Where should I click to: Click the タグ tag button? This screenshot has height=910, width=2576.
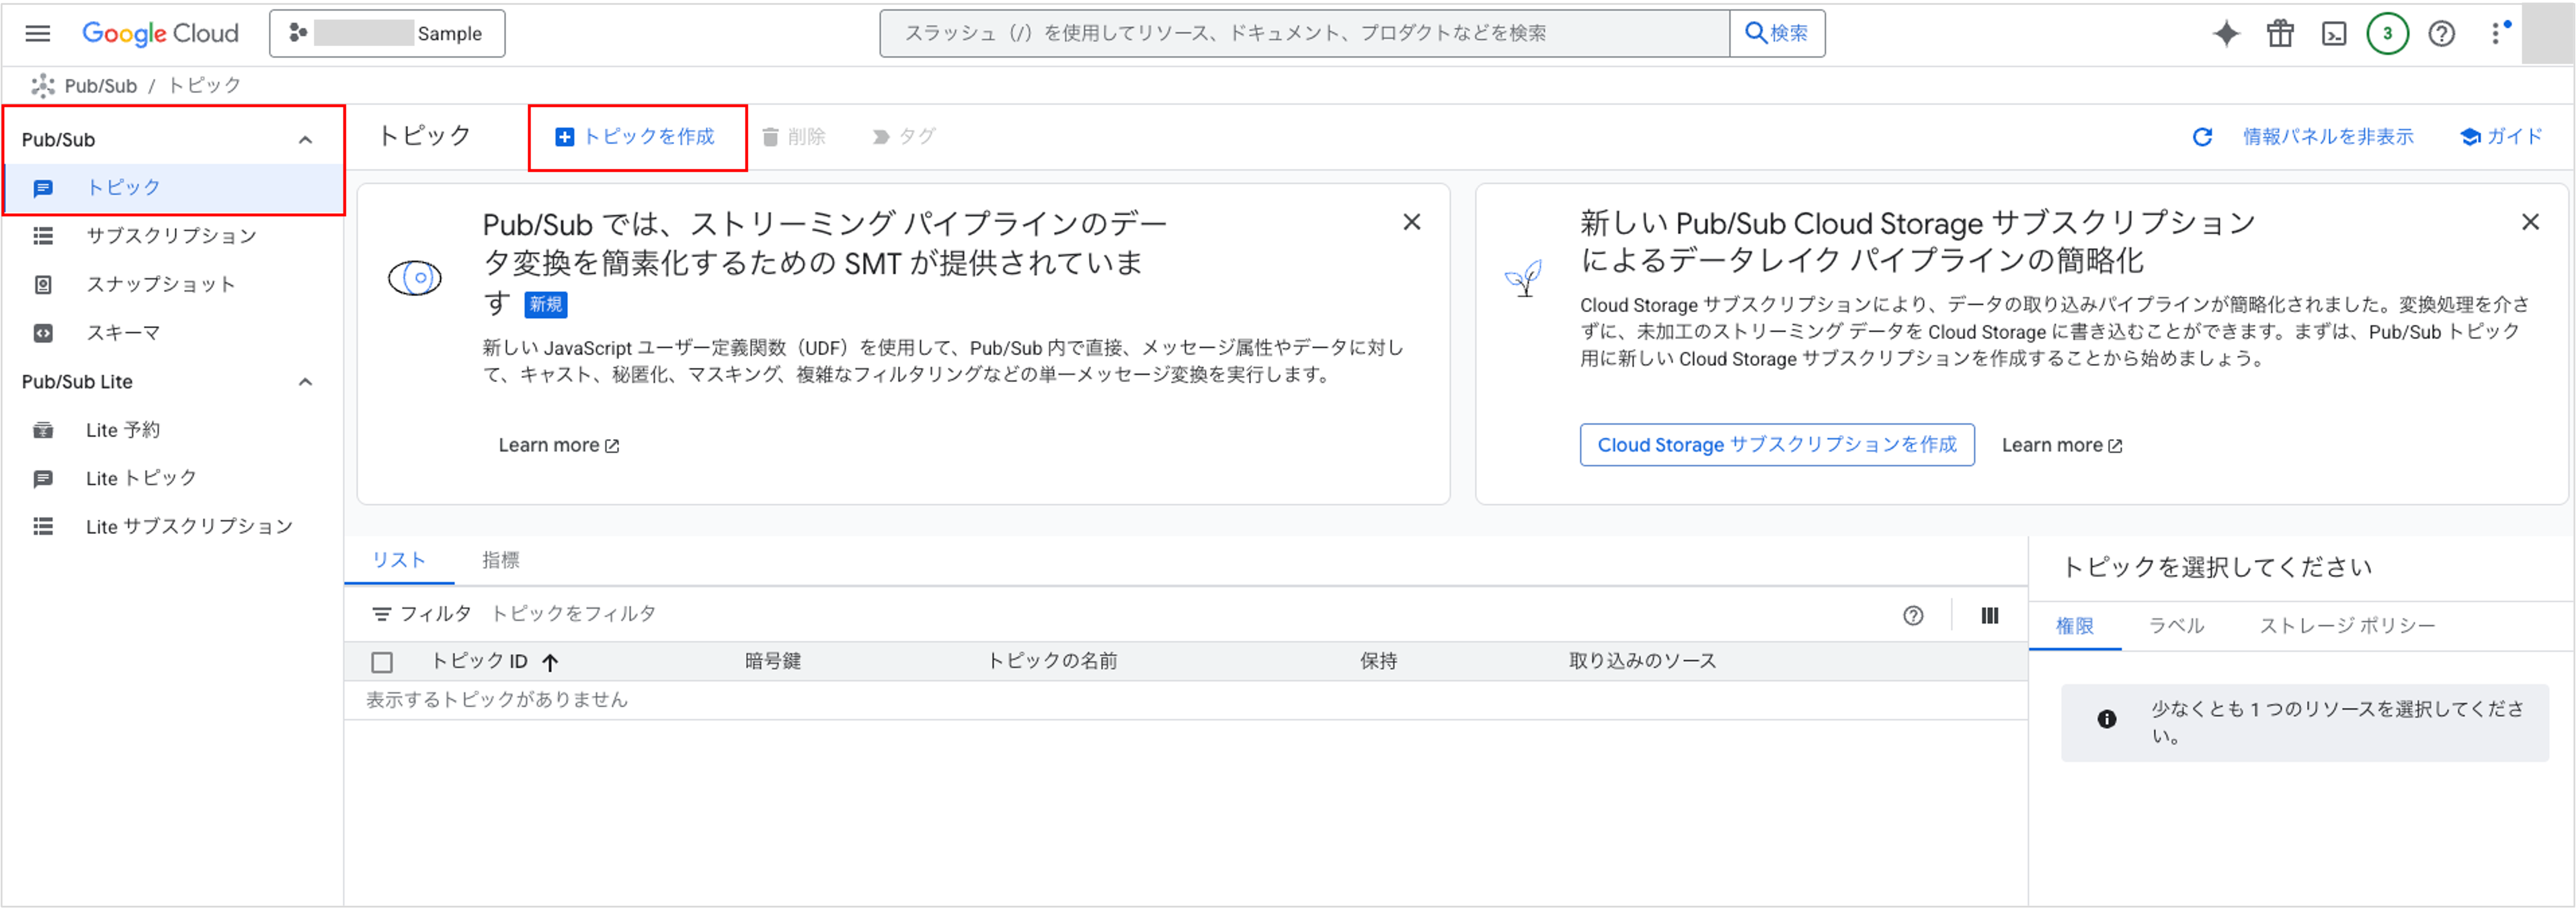[x=903, y=137]
